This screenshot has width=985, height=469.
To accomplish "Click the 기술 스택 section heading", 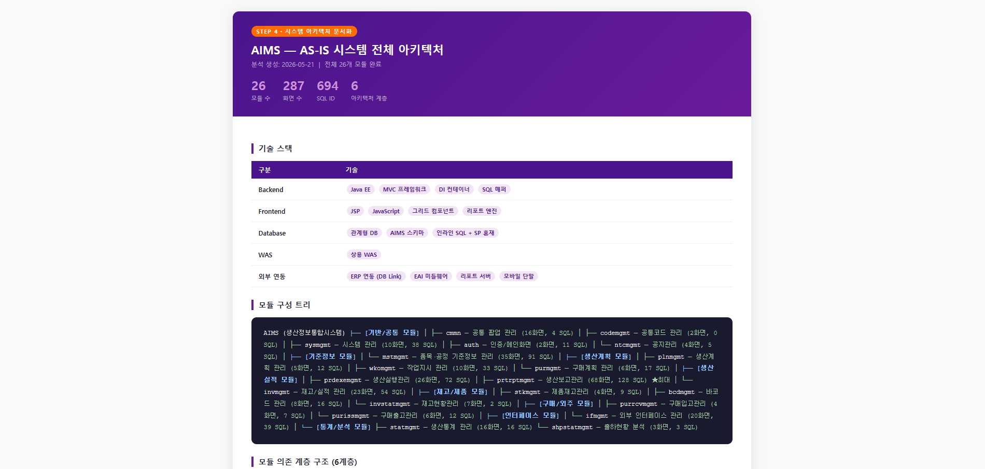I will click(275, 149).
